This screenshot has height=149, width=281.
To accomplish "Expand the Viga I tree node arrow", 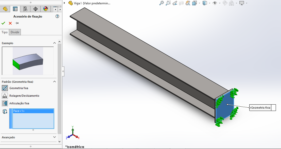I will (x=65, y=3).
